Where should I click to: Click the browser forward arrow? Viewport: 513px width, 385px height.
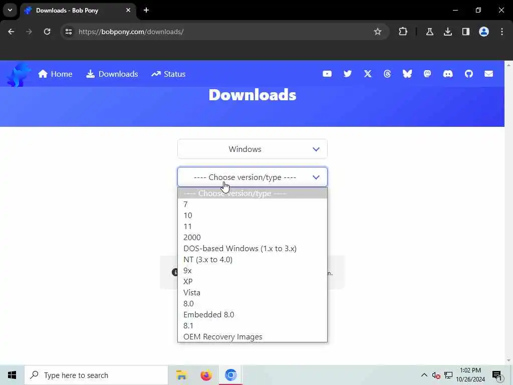point(29,32)
